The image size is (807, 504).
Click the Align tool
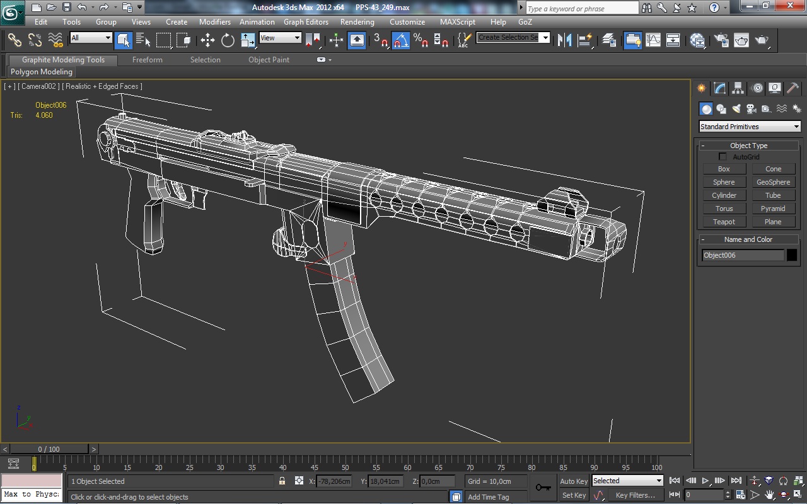[x=586, y=40]
